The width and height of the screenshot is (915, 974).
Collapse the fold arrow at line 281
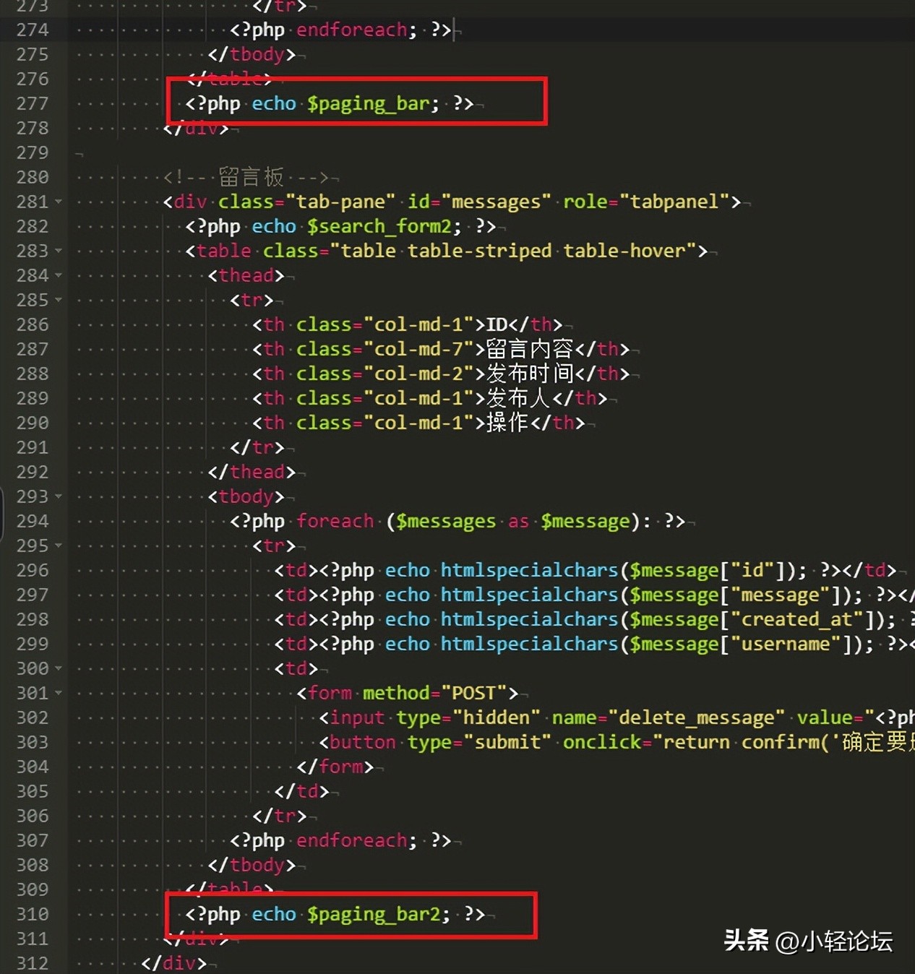[59, 202]
